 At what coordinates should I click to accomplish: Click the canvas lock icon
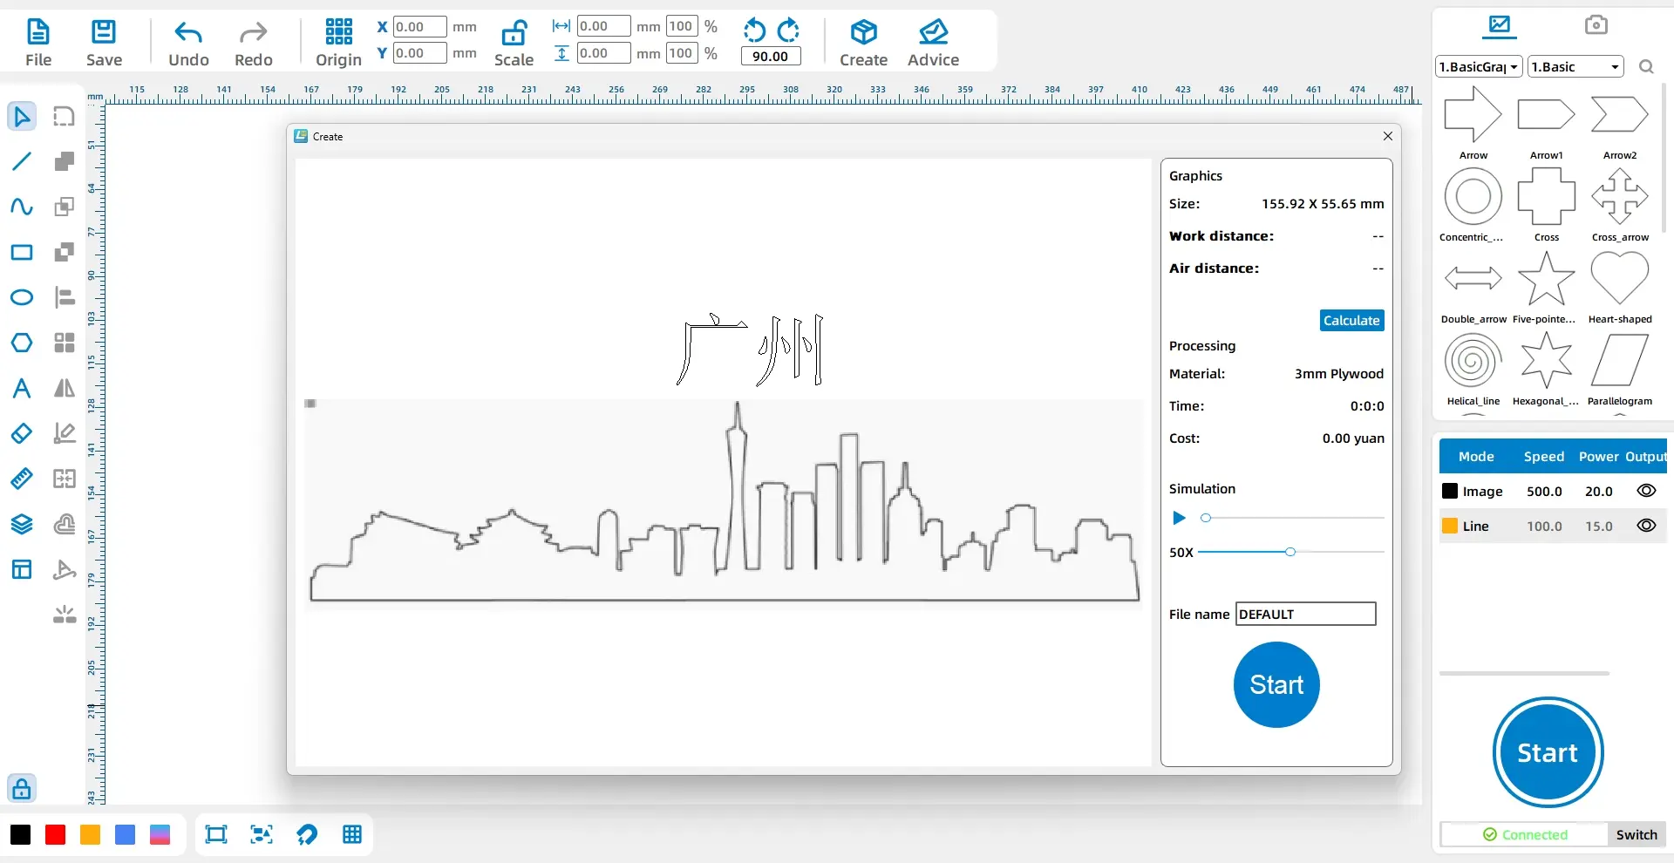[22, 789]
